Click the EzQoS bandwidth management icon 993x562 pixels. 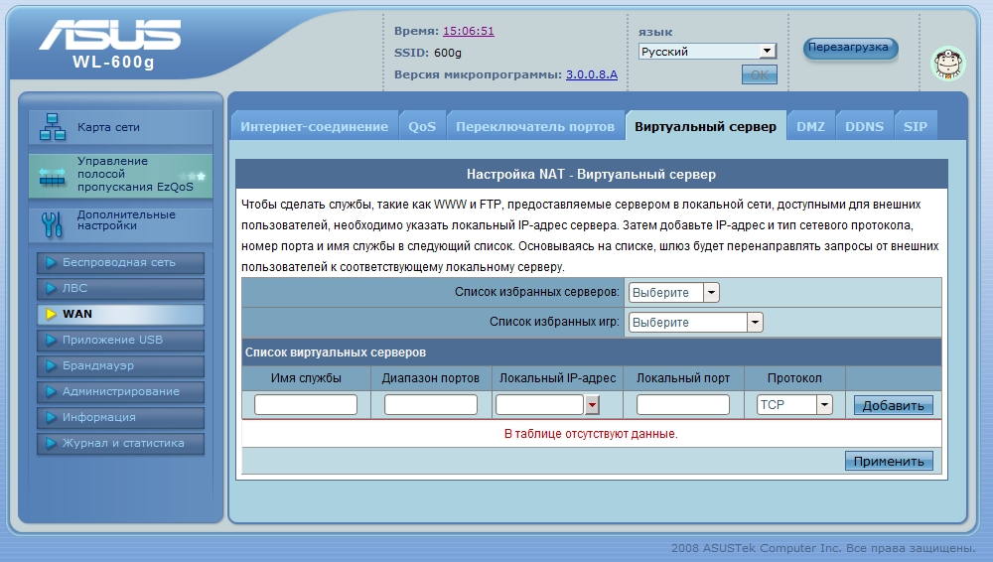tap(53, 176)
